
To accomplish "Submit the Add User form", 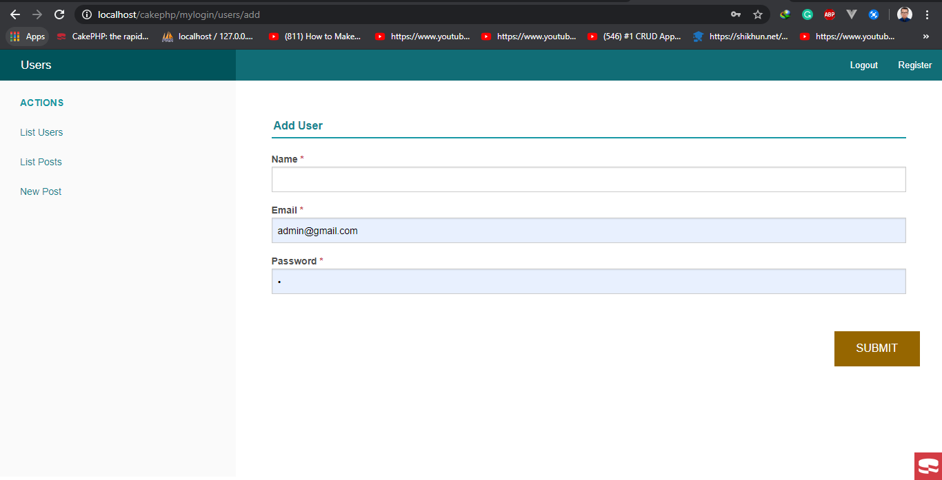I will (x=876, y=348).
